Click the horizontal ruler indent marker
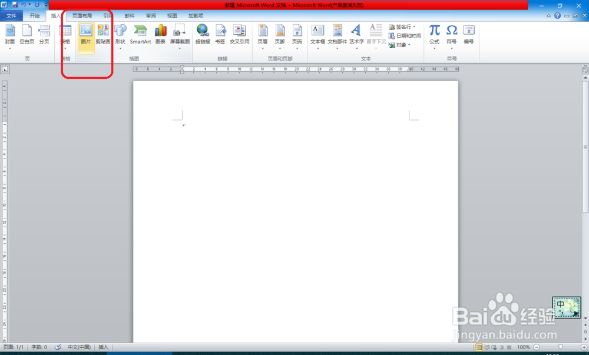 coord(182,69)
